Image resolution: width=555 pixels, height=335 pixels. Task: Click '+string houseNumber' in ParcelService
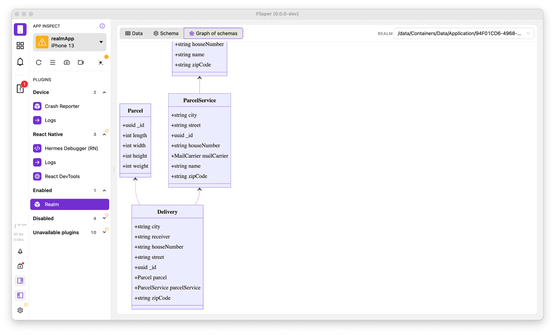click(x=195, y=145)
